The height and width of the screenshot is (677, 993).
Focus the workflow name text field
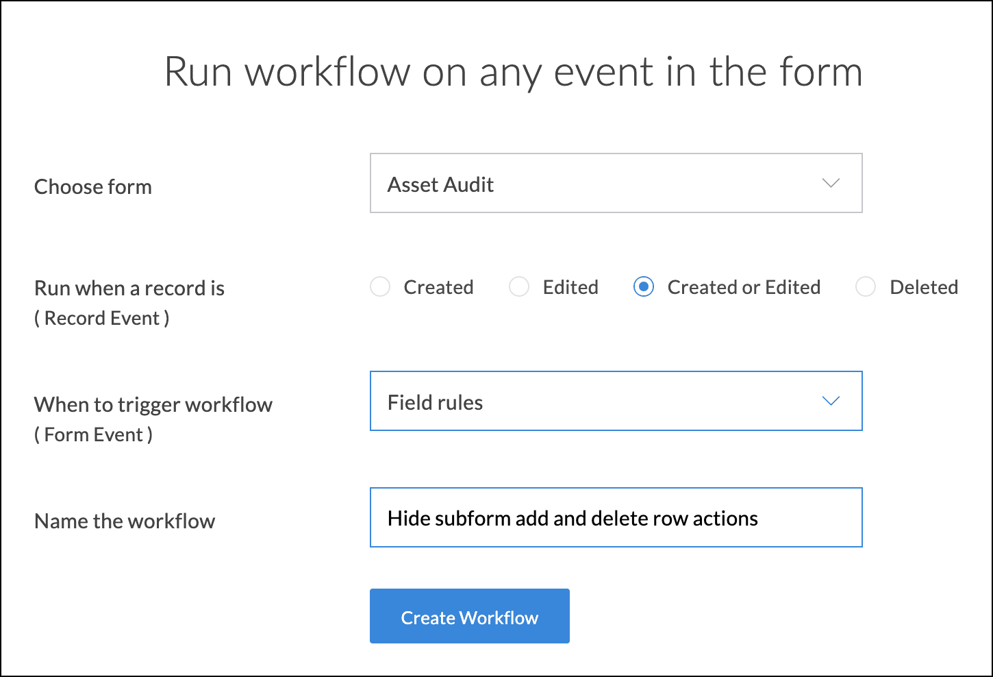tap(615, 518)
